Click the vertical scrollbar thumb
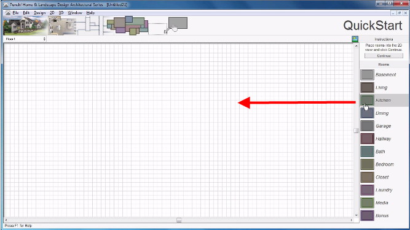 (356, 131)
